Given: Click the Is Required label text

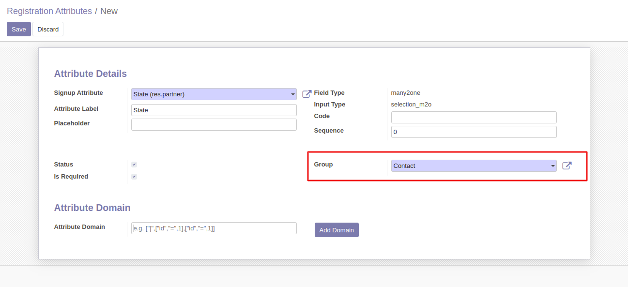Looking at the screenshot, I should click(x=71, y=177).
